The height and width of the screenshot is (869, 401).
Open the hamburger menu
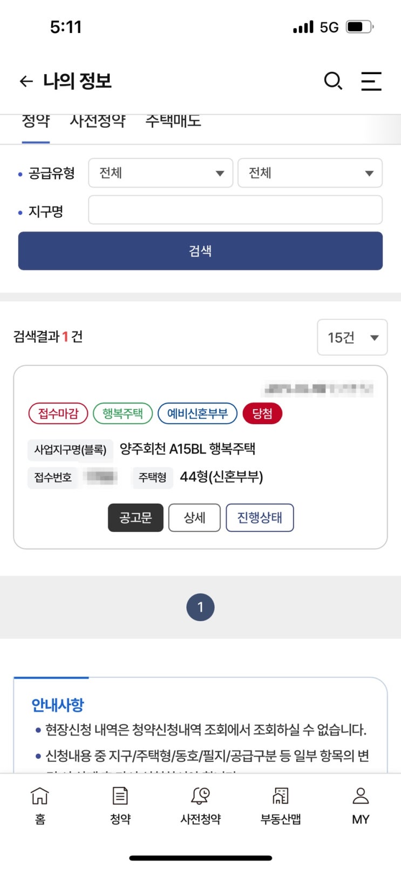click(371, 81)
